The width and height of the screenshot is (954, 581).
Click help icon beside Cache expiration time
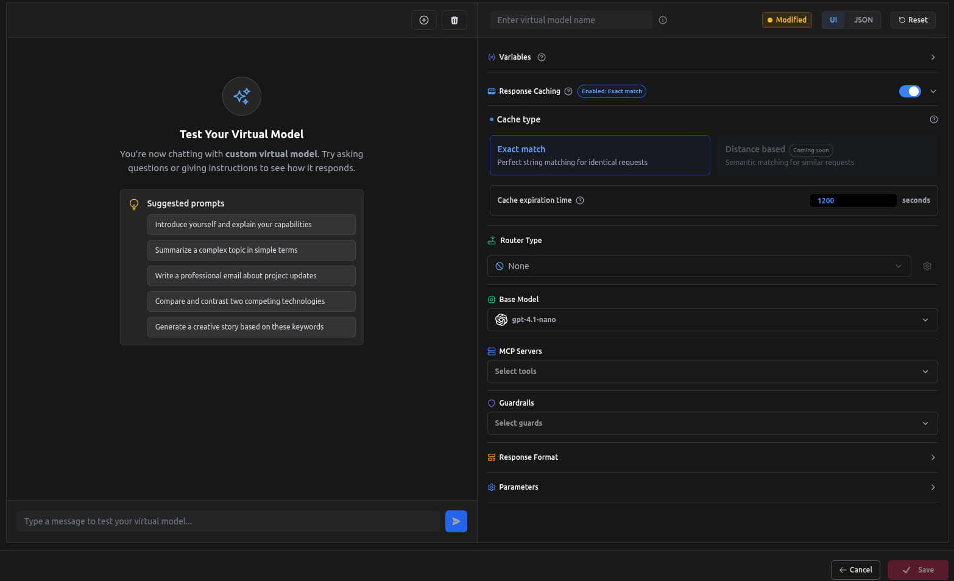pyautogui.click(x=580, y=200)
